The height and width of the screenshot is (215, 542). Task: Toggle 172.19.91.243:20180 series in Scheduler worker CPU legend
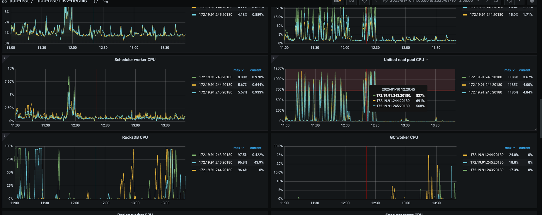(215, 77)
